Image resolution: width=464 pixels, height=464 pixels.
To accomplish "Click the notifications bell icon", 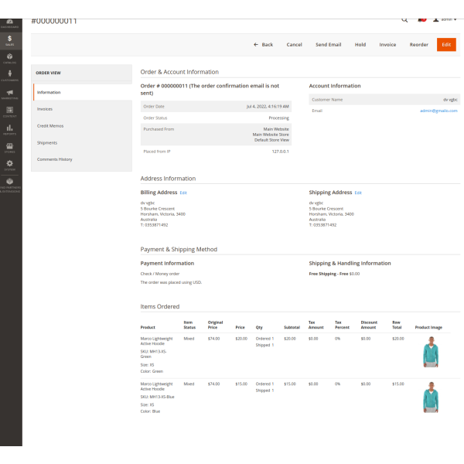I will click(422, 21).
